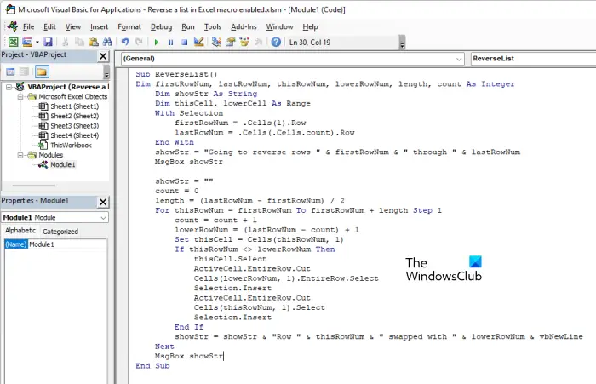Toggle Folders view in Project panel
Screen dimensions: 596x384
pos(42,72)
